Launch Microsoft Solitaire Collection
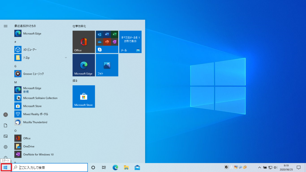This screenshot has height=172, width=306. coord(41,98)
